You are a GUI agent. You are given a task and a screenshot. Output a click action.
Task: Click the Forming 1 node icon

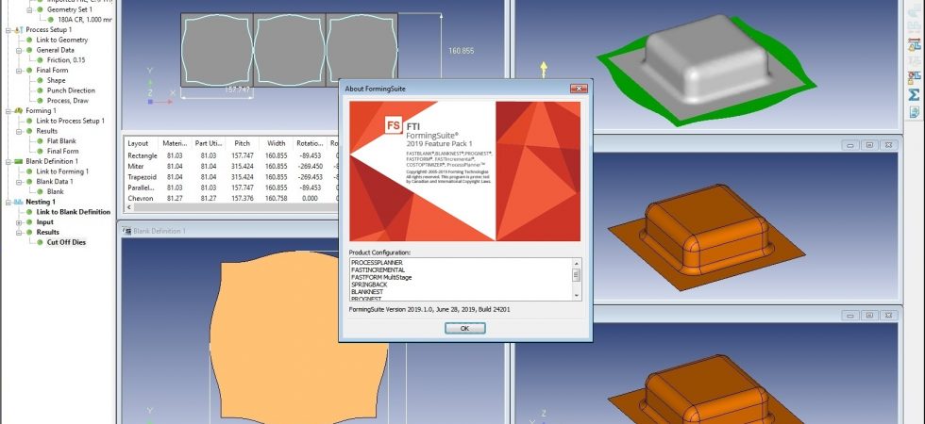18,110
